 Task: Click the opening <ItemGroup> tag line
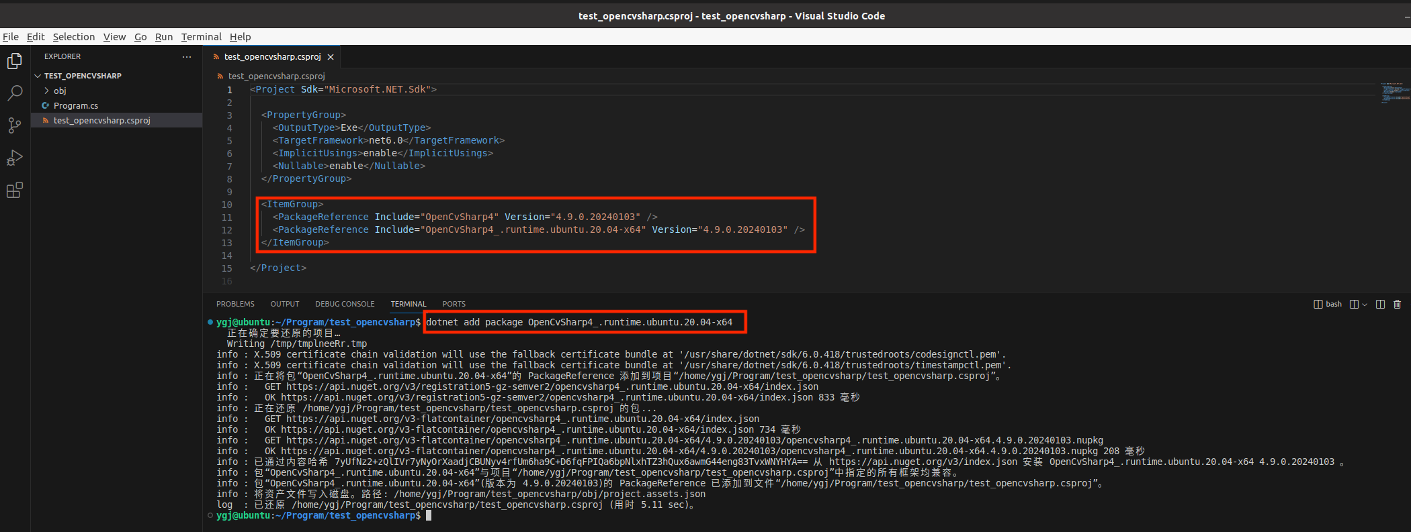point(292,205)
